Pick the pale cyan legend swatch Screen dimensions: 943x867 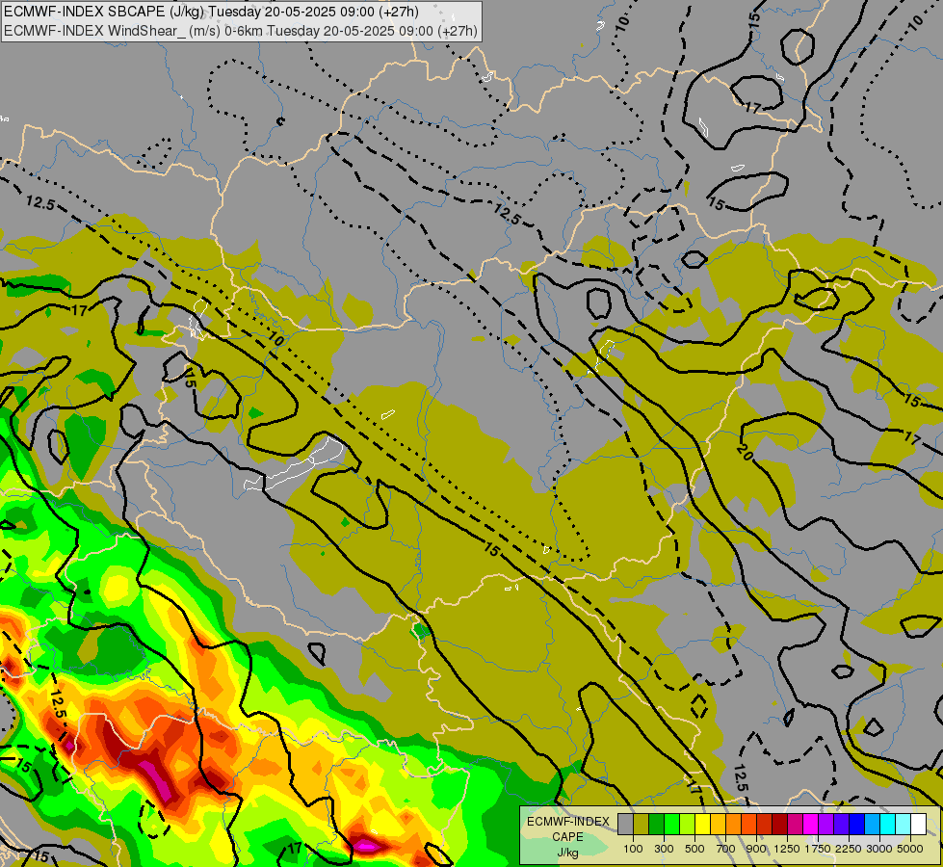[x=904, y=824]
